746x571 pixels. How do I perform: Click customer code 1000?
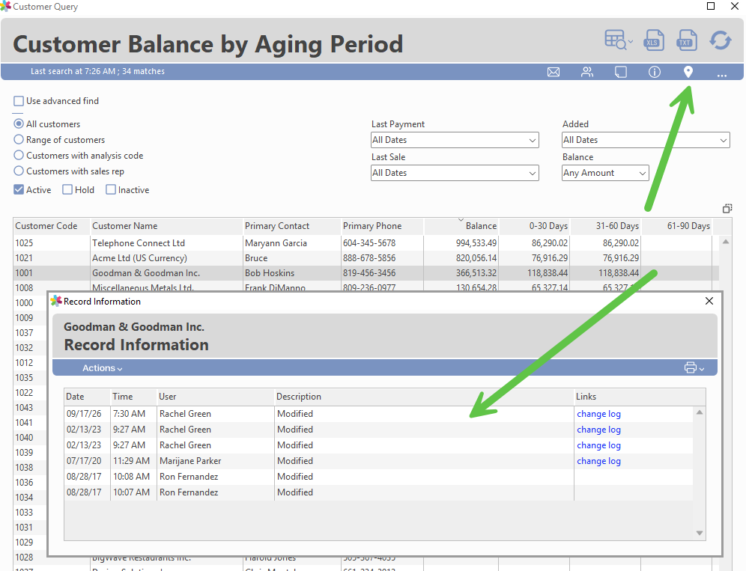tap(24, 303)
